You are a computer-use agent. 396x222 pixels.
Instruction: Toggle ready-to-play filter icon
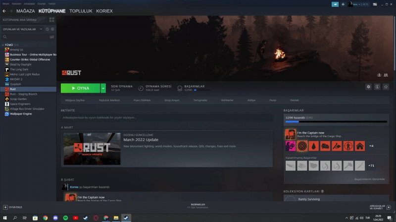tap(52, 29)
